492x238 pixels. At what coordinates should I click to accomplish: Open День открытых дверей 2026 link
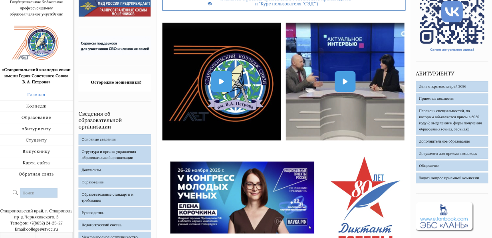[452, 86]
